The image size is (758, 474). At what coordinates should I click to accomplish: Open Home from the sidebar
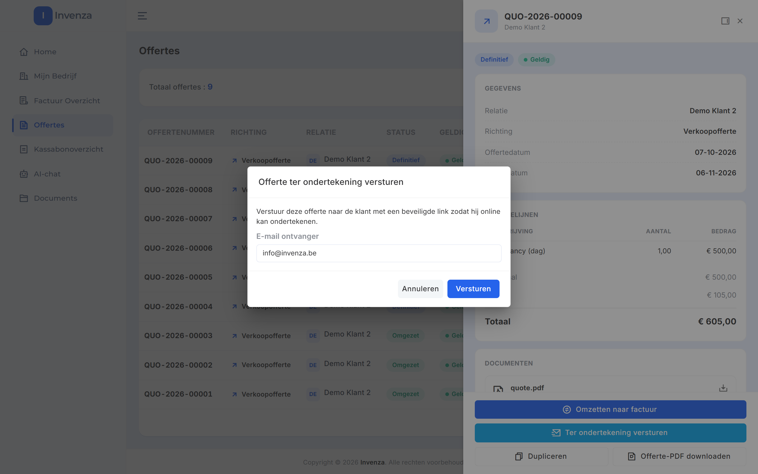pos(63,52)
